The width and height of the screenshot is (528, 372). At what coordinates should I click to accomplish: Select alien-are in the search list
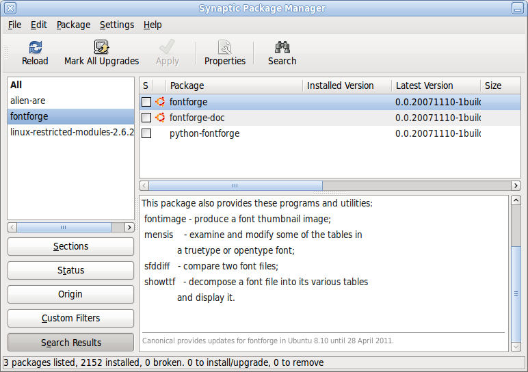coord(28,101)
